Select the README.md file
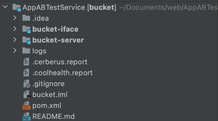218x121 pixels. [x=53, y=116]
